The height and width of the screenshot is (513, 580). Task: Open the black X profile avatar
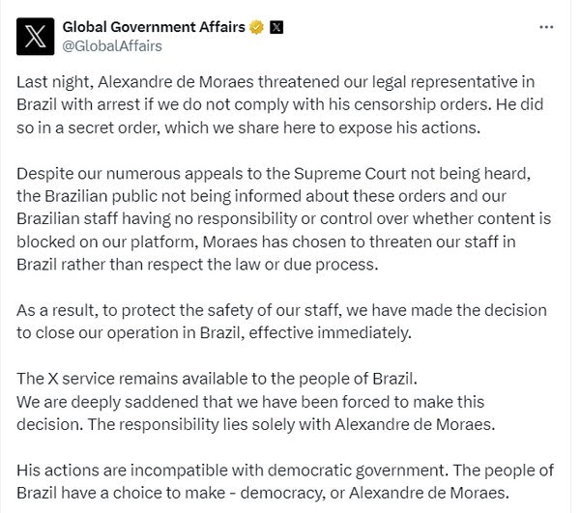[36, 37]
